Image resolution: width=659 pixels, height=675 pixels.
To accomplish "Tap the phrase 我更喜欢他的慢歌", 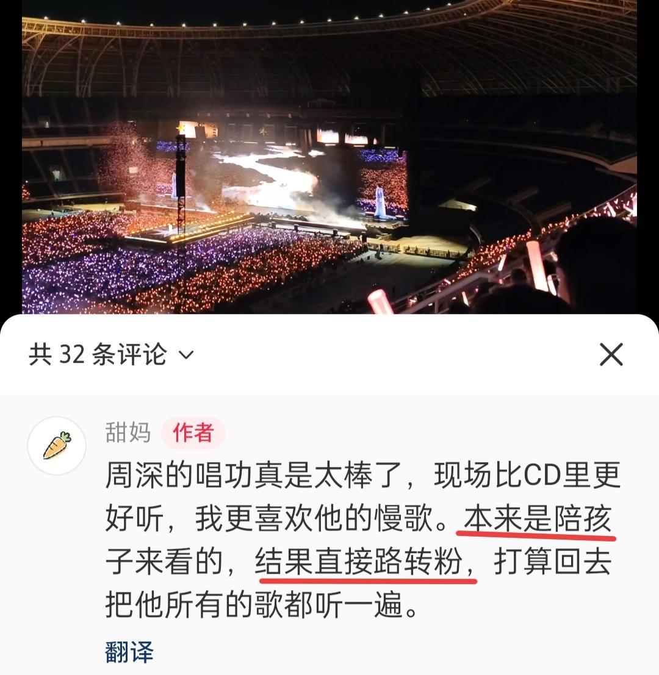I will [x=314, y=518].
